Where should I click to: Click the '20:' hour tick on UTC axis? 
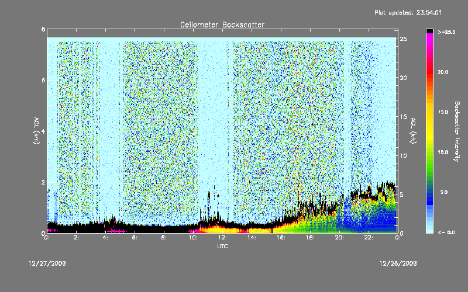tap(339, 238)
